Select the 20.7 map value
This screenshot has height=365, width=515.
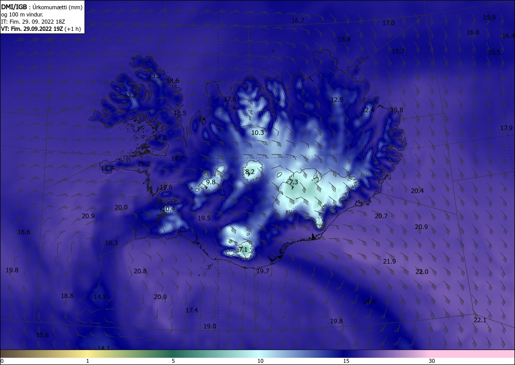[381, 216]
